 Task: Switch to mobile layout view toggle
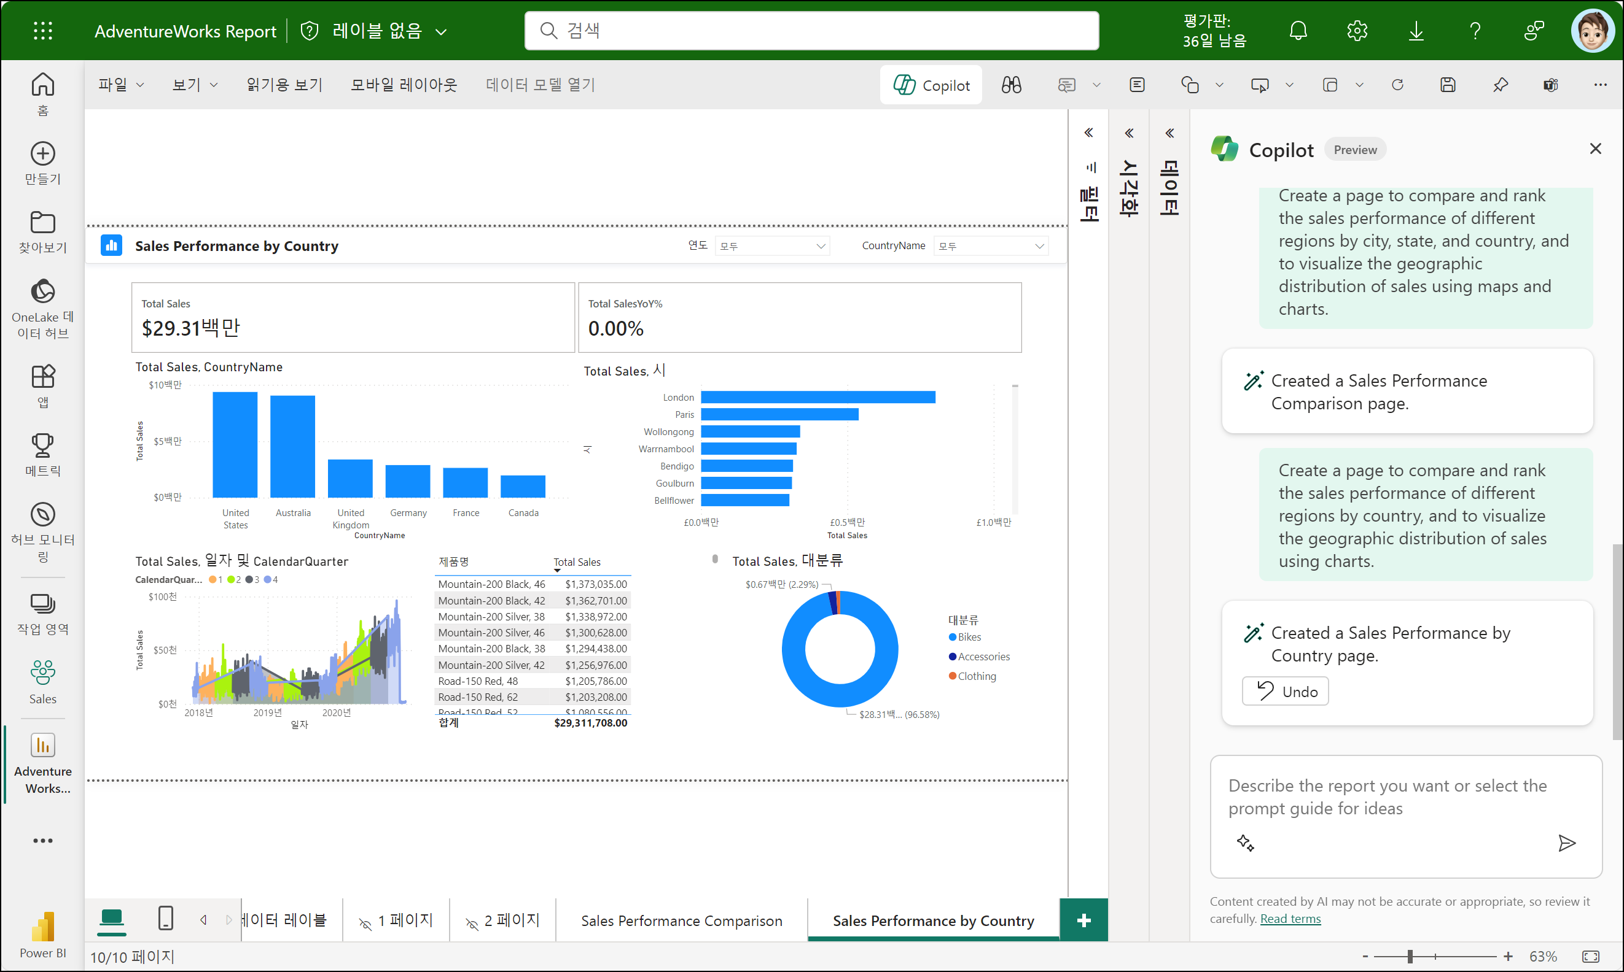[166, 918]
